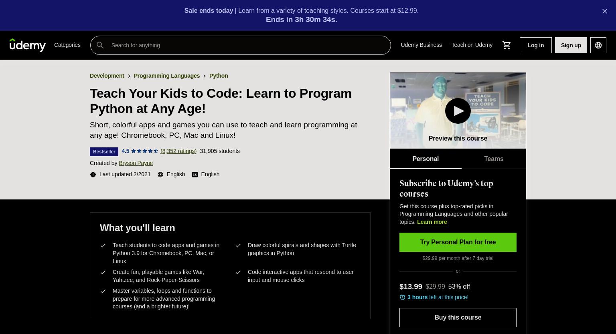Viewport: 616px width, 334px height.
Task: Click the What you'll learn heading
Action: click(138, 227)
